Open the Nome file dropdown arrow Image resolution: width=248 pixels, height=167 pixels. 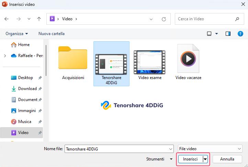click(171, 149)
